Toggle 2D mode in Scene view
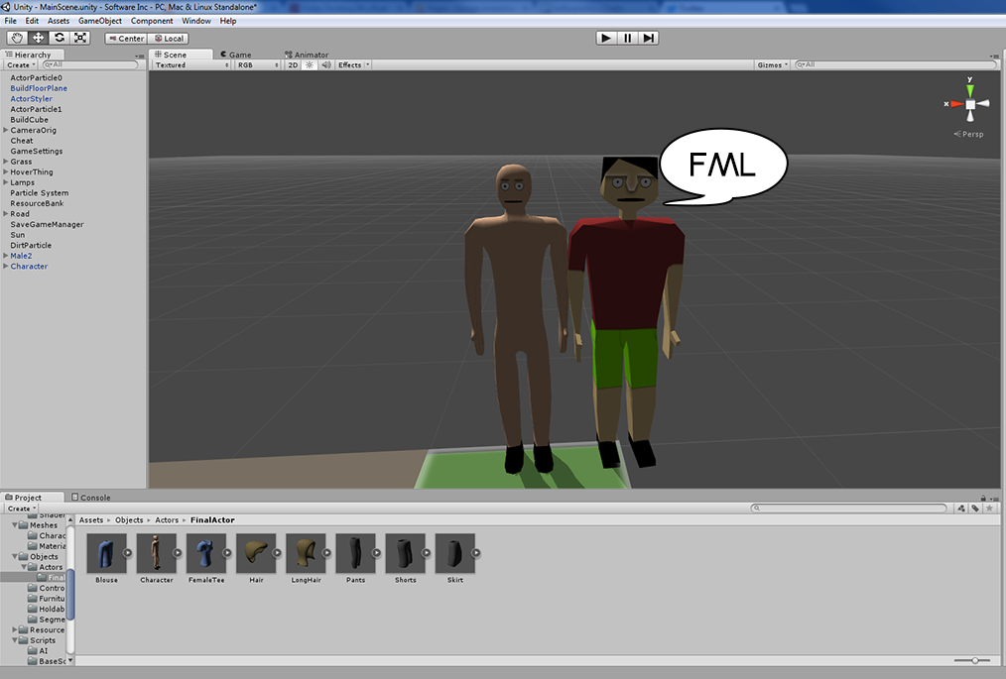1006x679 pixels. click(293, 64)
